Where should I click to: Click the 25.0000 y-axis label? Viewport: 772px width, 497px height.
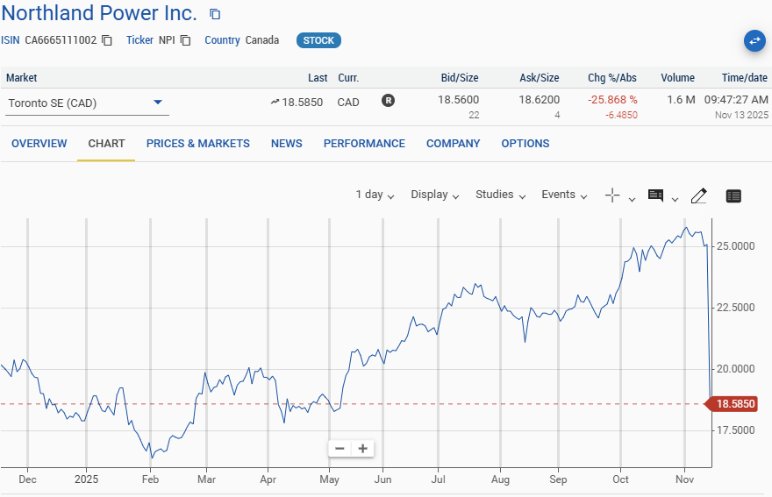[735, 246]
